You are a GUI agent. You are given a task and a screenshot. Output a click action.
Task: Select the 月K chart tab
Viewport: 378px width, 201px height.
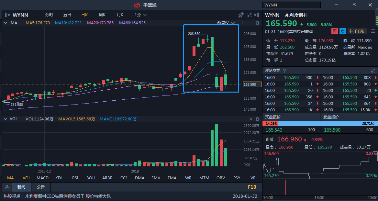[x=120, y=15]
